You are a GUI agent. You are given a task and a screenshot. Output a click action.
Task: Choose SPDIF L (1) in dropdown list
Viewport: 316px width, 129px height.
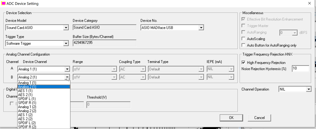pyautogui.click(x=27, y=99)
